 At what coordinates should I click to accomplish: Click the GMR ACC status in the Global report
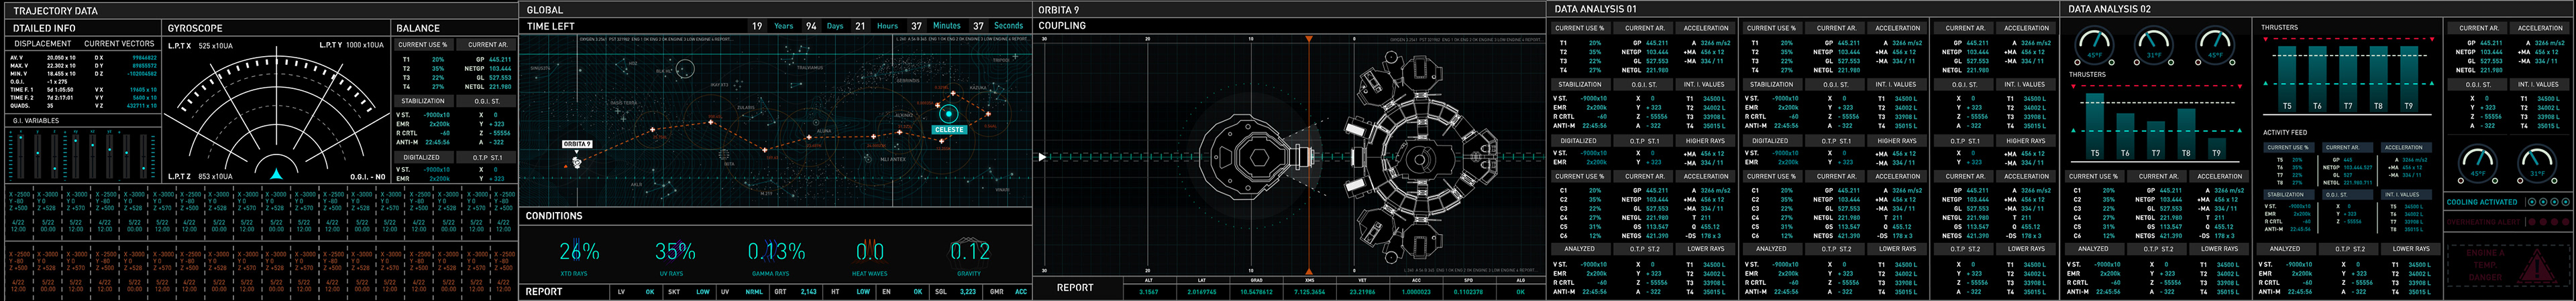point(1008,292)
